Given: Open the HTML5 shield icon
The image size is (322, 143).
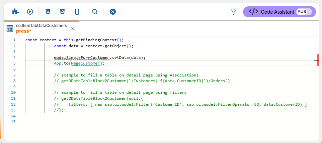Looking at the screenshot, I should 48,12.
